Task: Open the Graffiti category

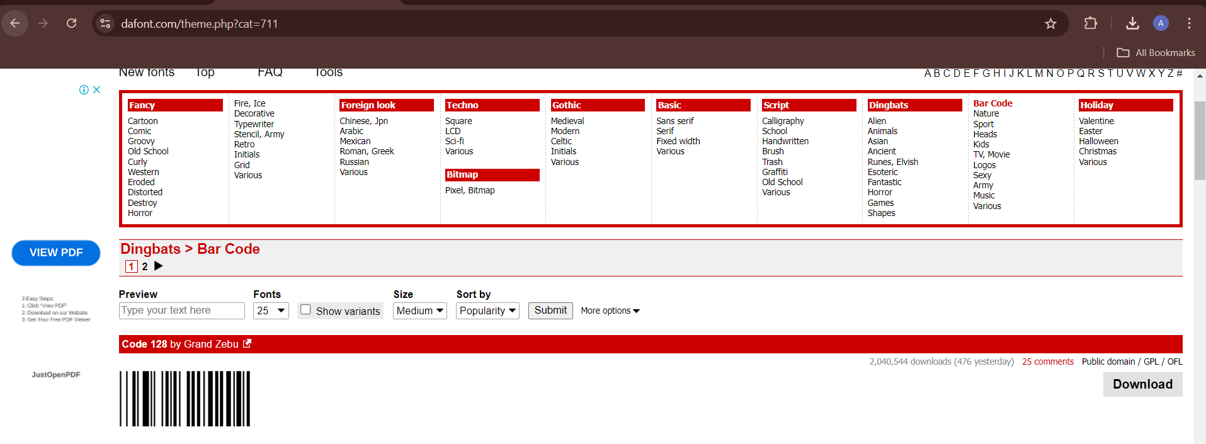Action: [775, 172]
